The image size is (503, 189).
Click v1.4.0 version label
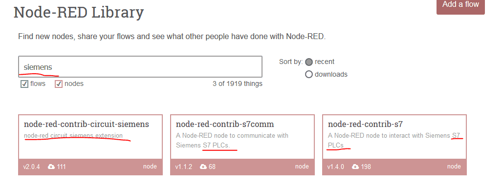(x=335, y=167)
